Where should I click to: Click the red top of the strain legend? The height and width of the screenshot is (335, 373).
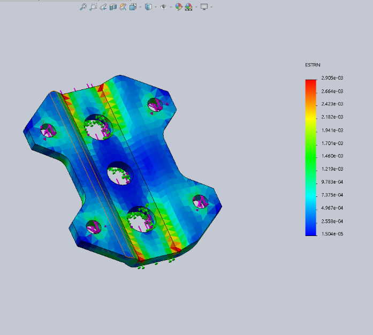pos(310,82)
